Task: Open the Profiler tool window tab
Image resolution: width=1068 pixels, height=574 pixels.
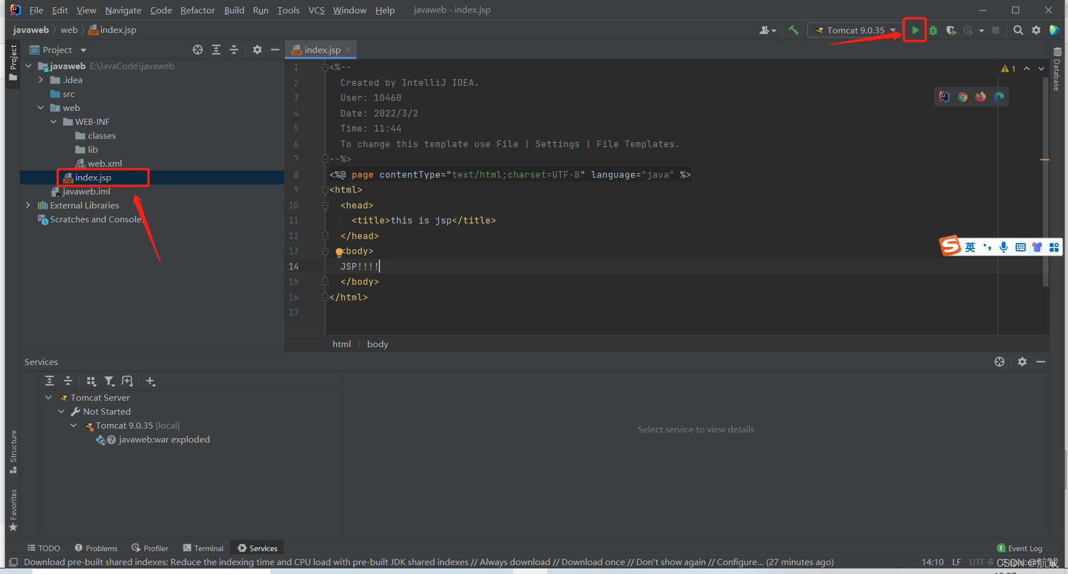Action: pyautogui.click(x=150, y=548)
